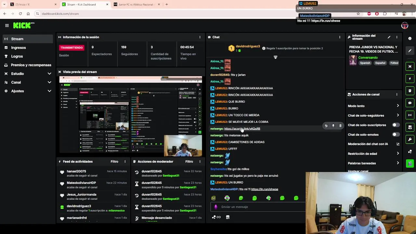This screenshot has width=416, height=234.
Task: Open the Filtro option in Acciones de moderador
Action: click(x=189, y=162)
